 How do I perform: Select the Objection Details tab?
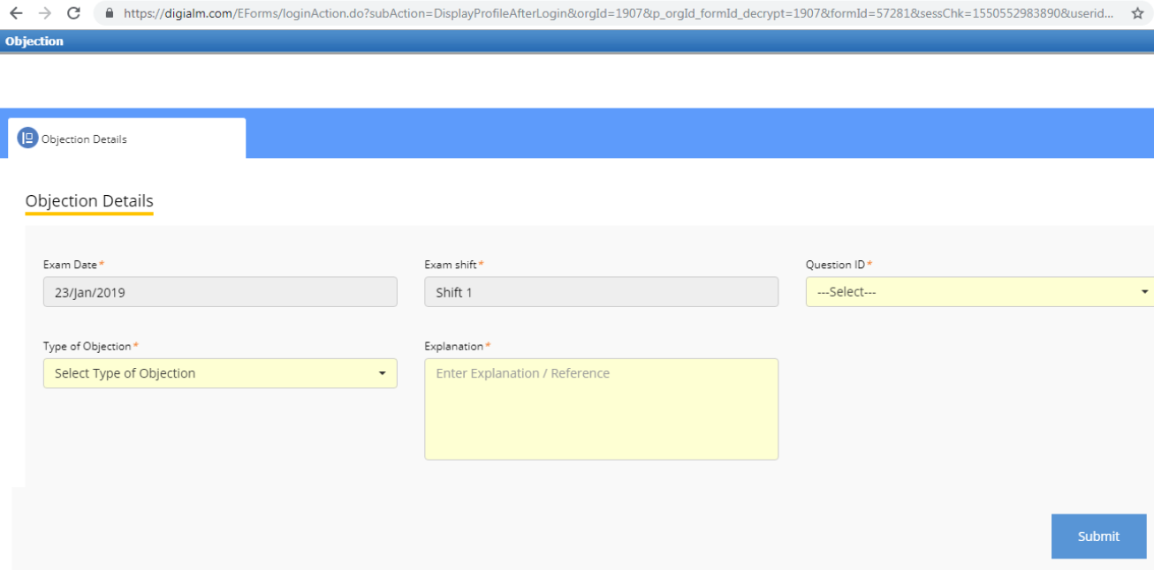[x=126, y=139]
